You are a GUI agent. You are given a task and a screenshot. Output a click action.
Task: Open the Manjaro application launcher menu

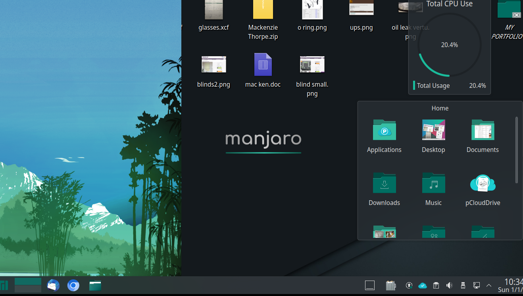4,285
